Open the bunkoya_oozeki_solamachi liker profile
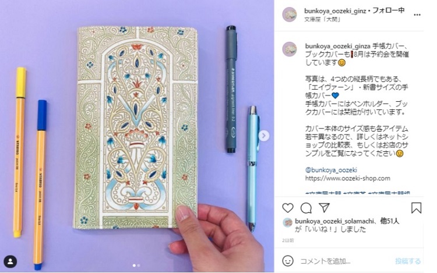 pos(334,221)
